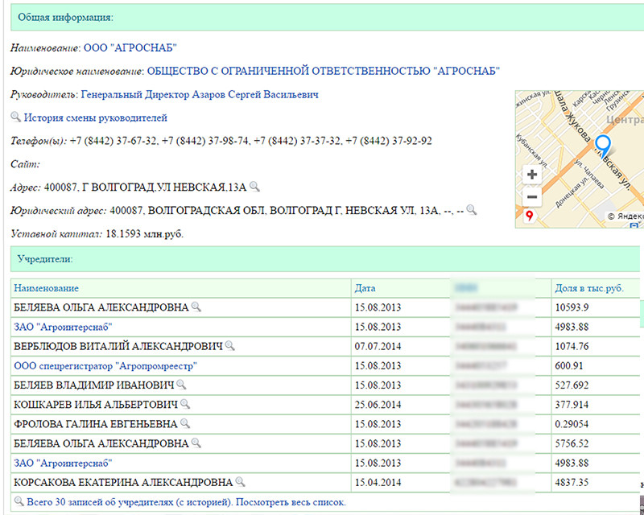Click share value 600.91

click(x=569, y=365)
